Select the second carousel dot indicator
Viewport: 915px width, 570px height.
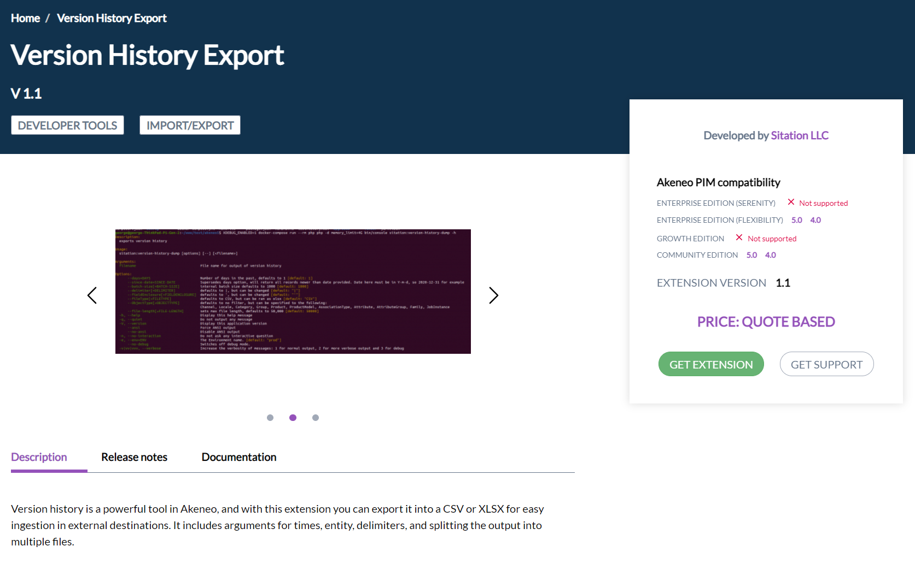[293, 418]
